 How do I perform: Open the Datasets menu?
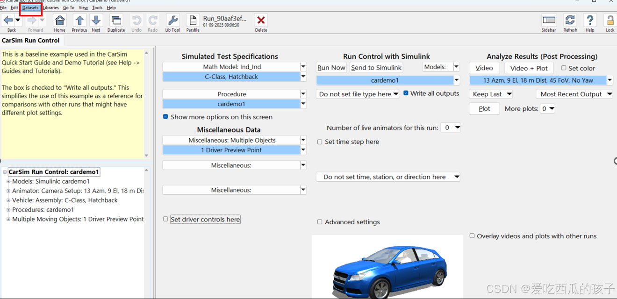[30, 7]
